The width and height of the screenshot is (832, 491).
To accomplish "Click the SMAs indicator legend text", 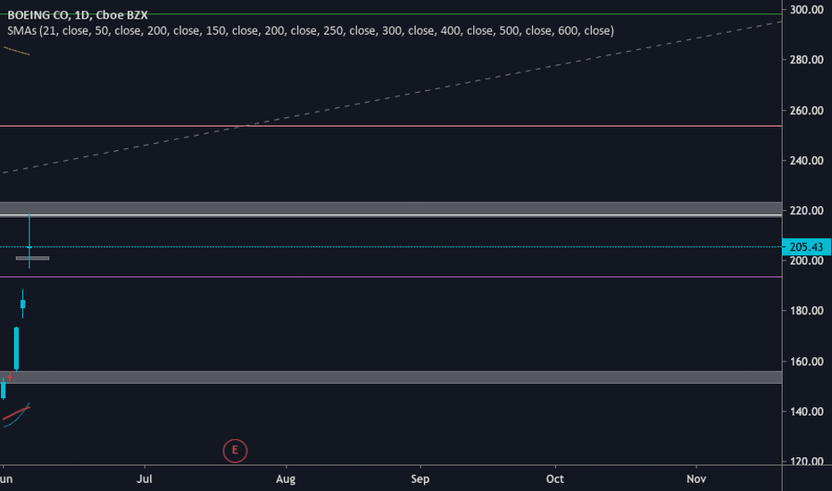I will point(311,30).
